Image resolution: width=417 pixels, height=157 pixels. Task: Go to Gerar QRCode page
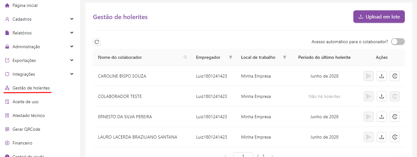pyautogui.click(x=26, y=129)
